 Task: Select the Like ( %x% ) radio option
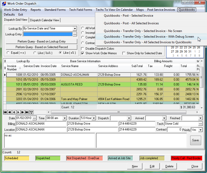pyautogui.click(x=35, y=53)
